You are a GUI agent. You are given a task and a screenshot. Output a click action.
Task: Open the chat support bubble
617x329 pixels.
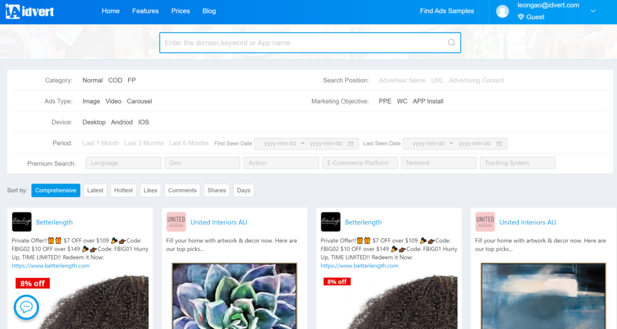[26, 307]
